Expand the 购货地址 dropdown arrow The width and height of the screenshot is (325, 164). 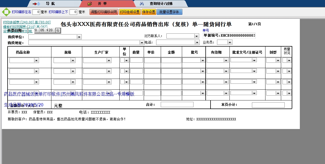142,43
